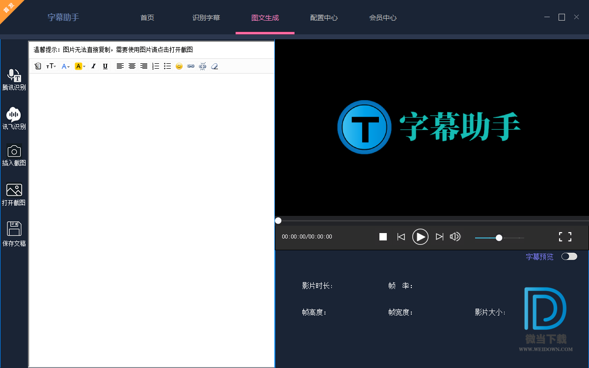Click the 影片大小 label

point(490,312)
